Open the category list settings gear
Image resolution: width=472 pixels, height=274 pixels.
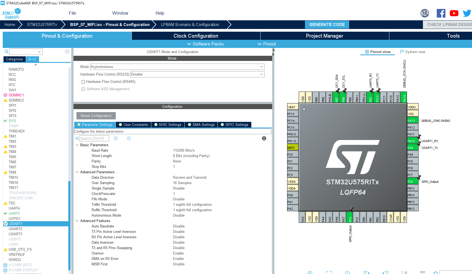click(67, 51)
